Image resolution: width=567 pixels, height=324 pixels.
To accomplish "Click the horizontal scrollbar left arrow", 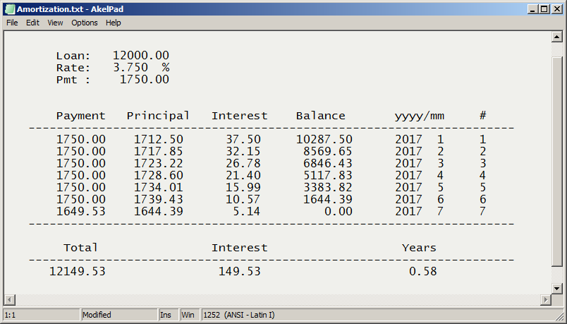I will pyautogui.click(x=10, y=300).
